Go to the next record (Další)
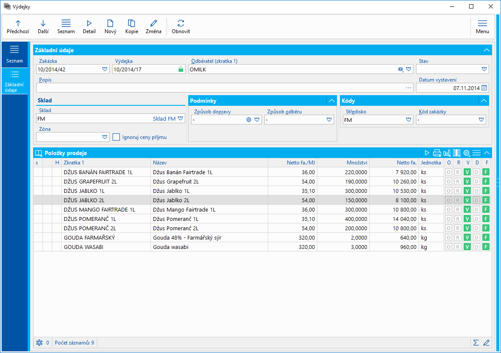Screen dimensions: 501x353 (x=43, y=26)
